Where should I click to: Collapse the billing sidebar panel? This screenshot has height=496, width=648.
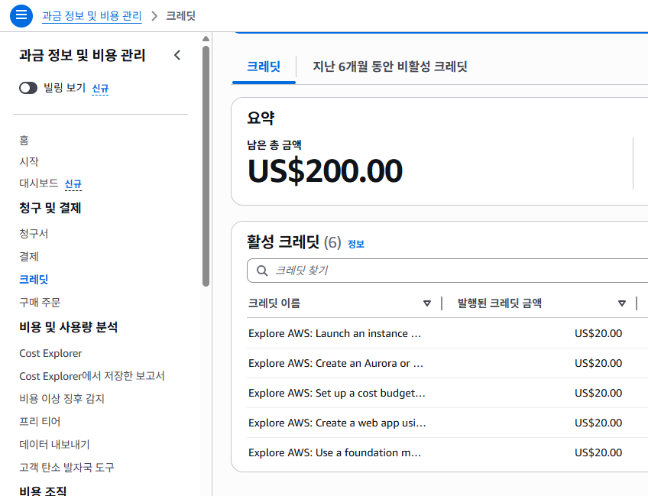point(177,55)
